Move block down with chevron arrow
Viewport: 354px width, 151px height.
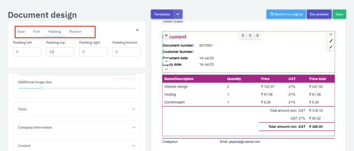pos(166,69)
